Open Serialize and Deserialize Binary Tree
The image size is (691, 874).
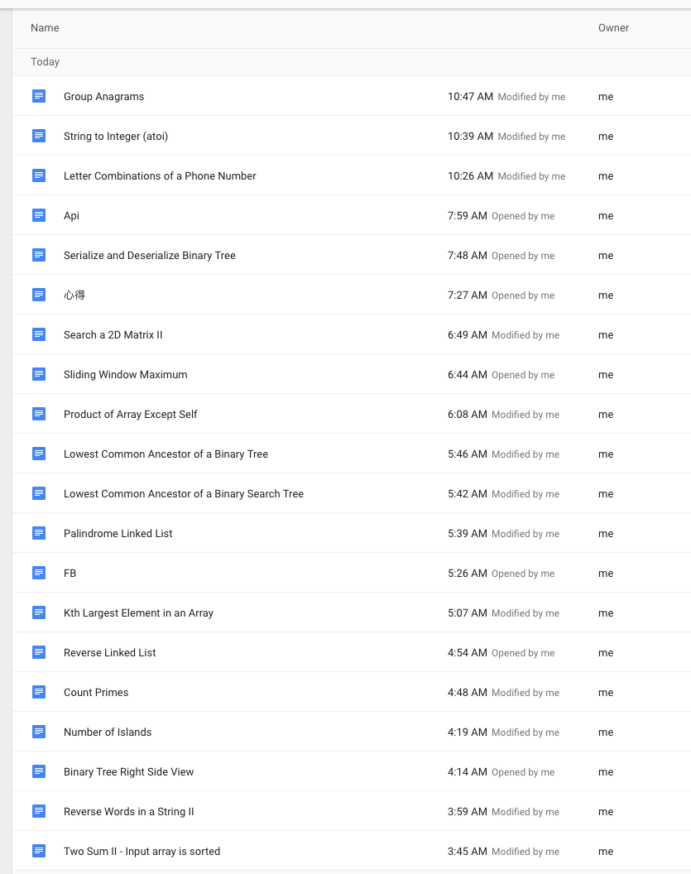(x=149, y=255)
